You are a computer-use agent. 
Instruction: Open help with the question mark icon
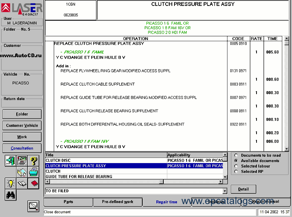[34, 161]
